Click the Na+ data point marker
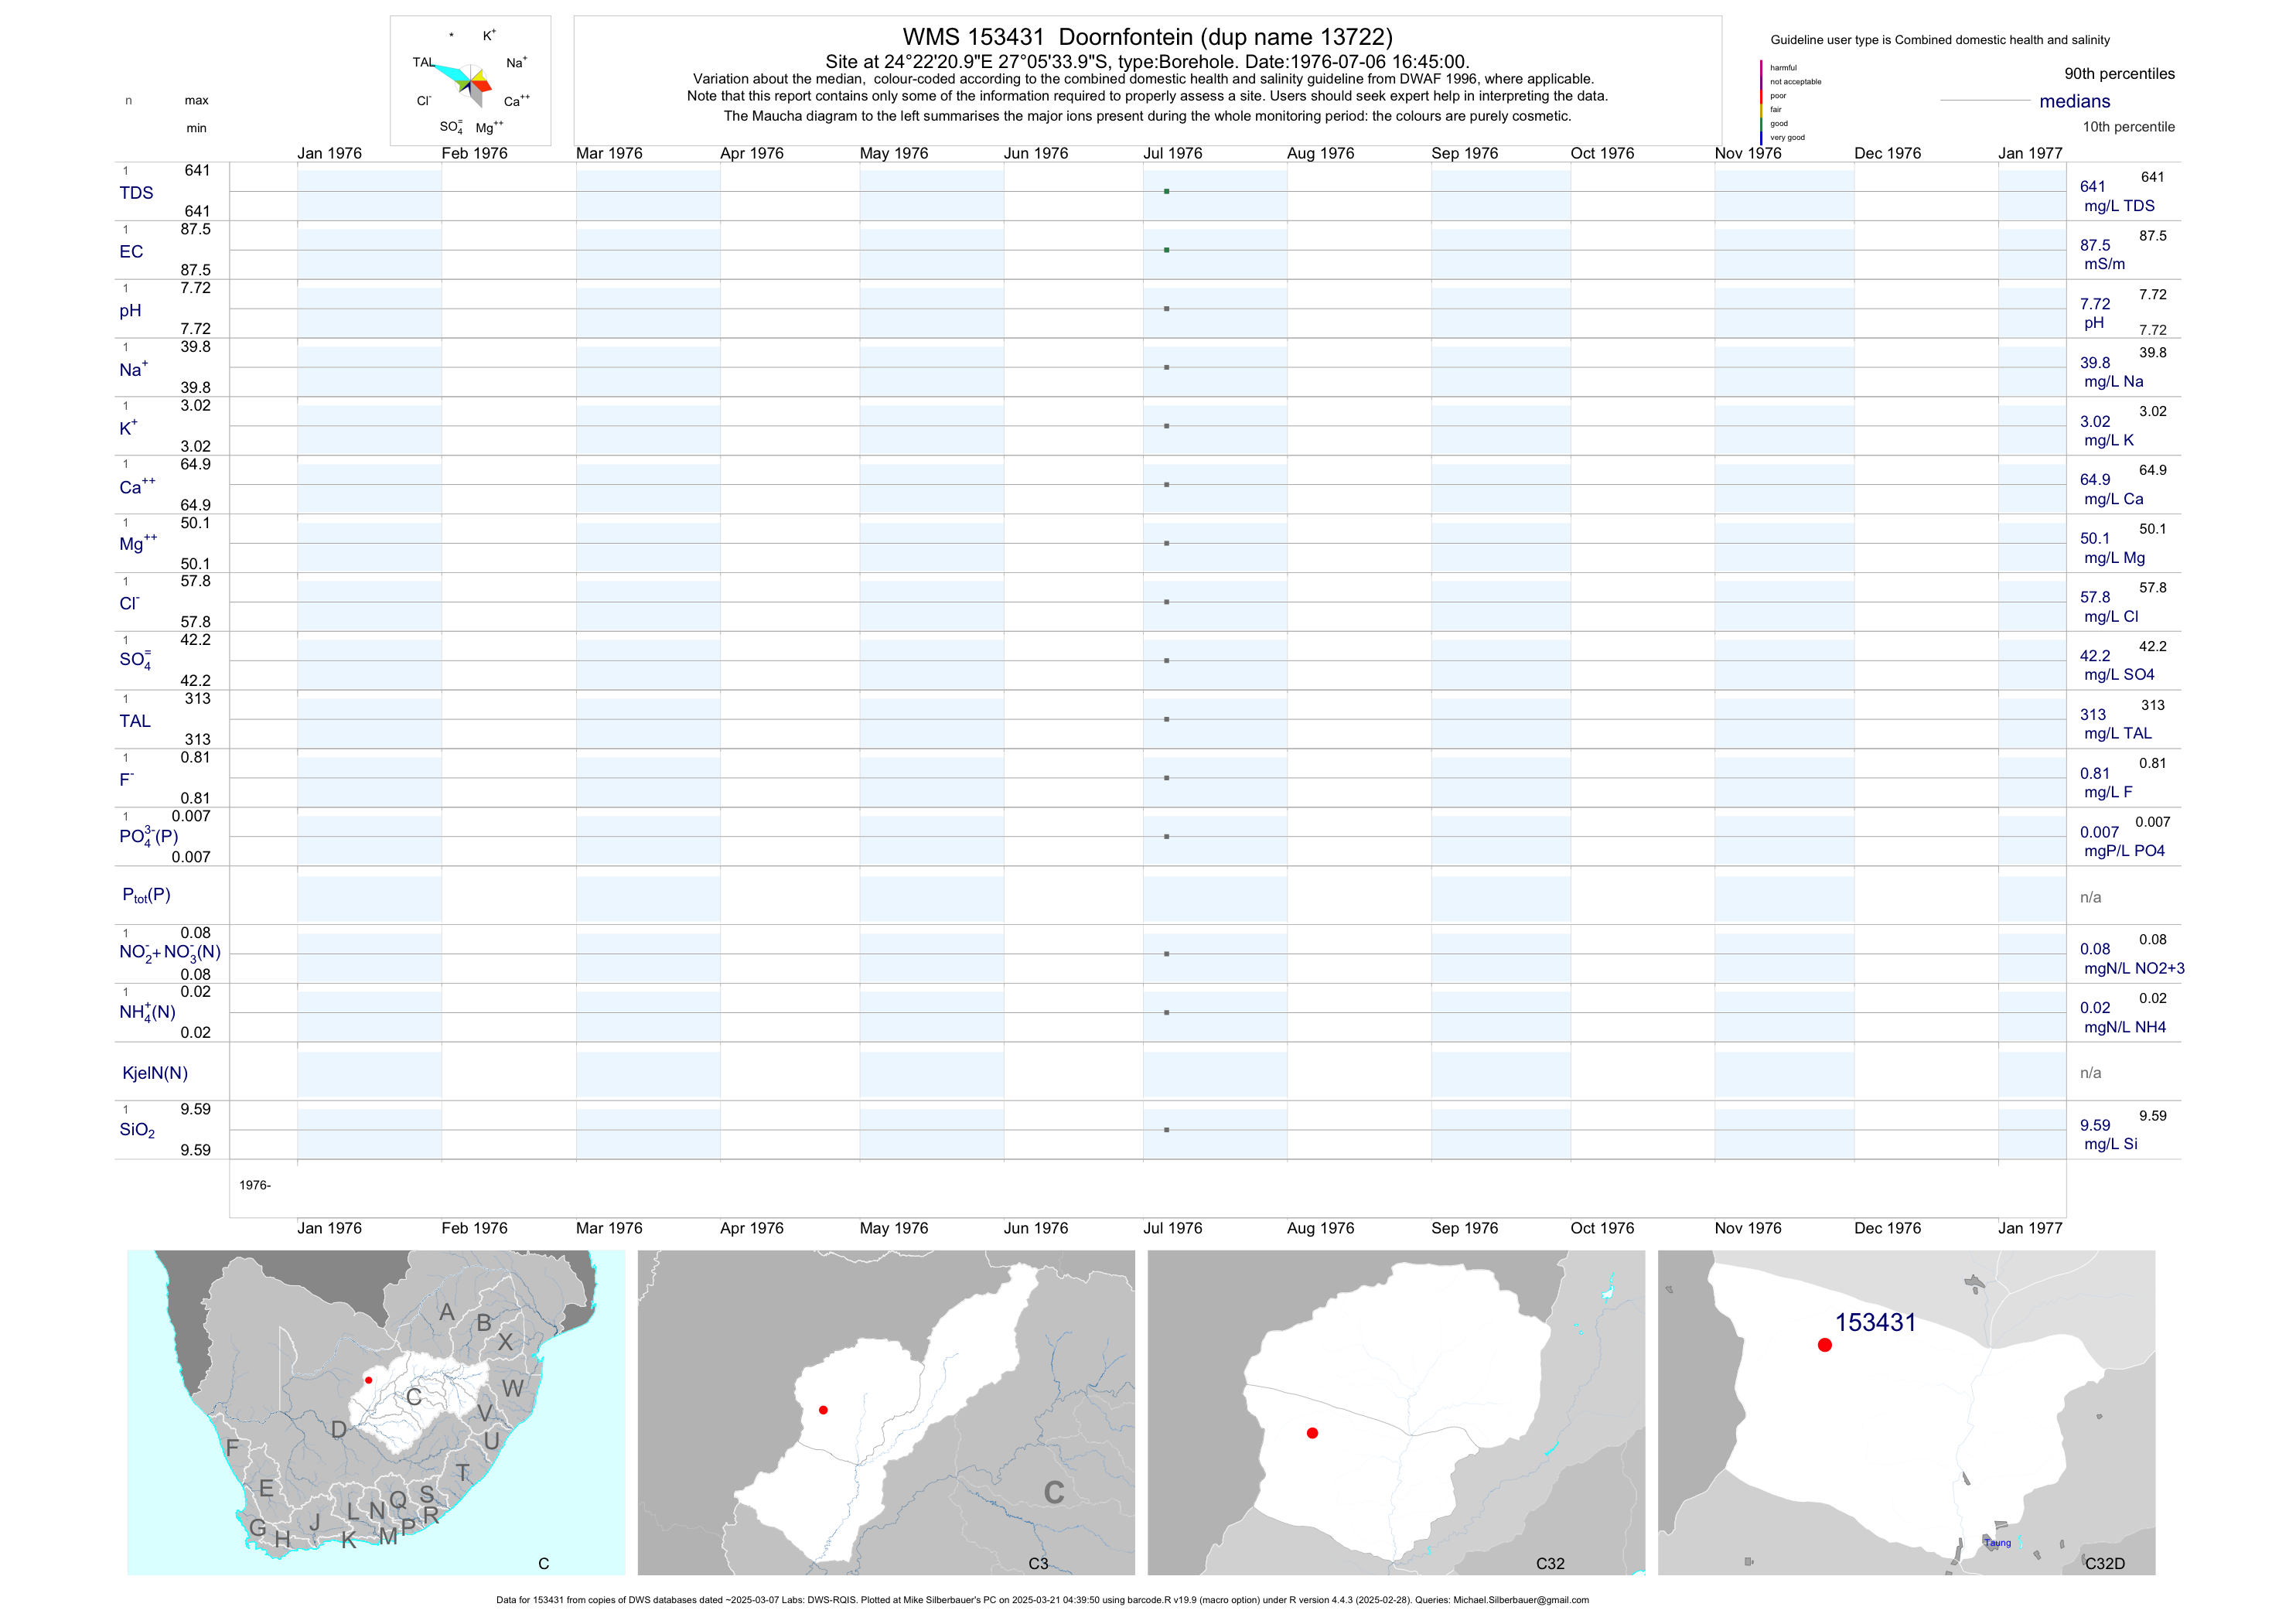 (x=1166, y=367)
